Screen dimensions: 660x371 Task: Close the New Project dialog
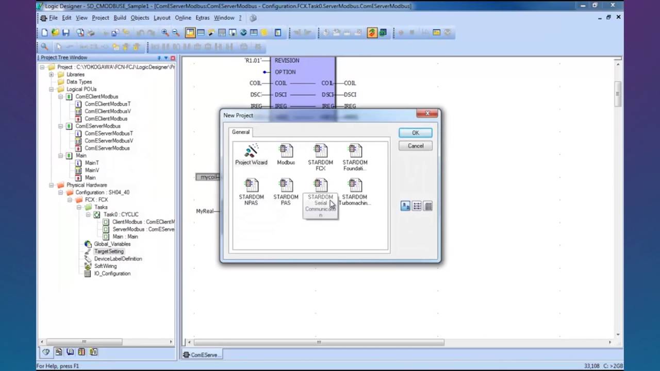[x=427, y=113]
